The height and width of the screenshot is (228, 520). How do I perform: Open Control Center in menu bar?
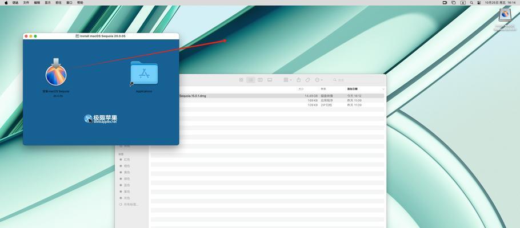[479, 2]
